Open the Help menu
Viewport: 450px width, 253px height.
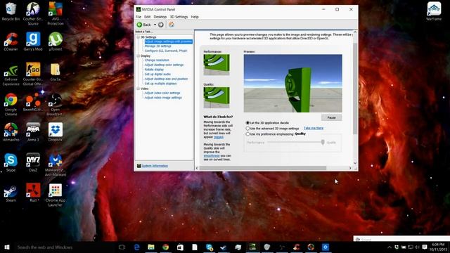pos(195,17)
